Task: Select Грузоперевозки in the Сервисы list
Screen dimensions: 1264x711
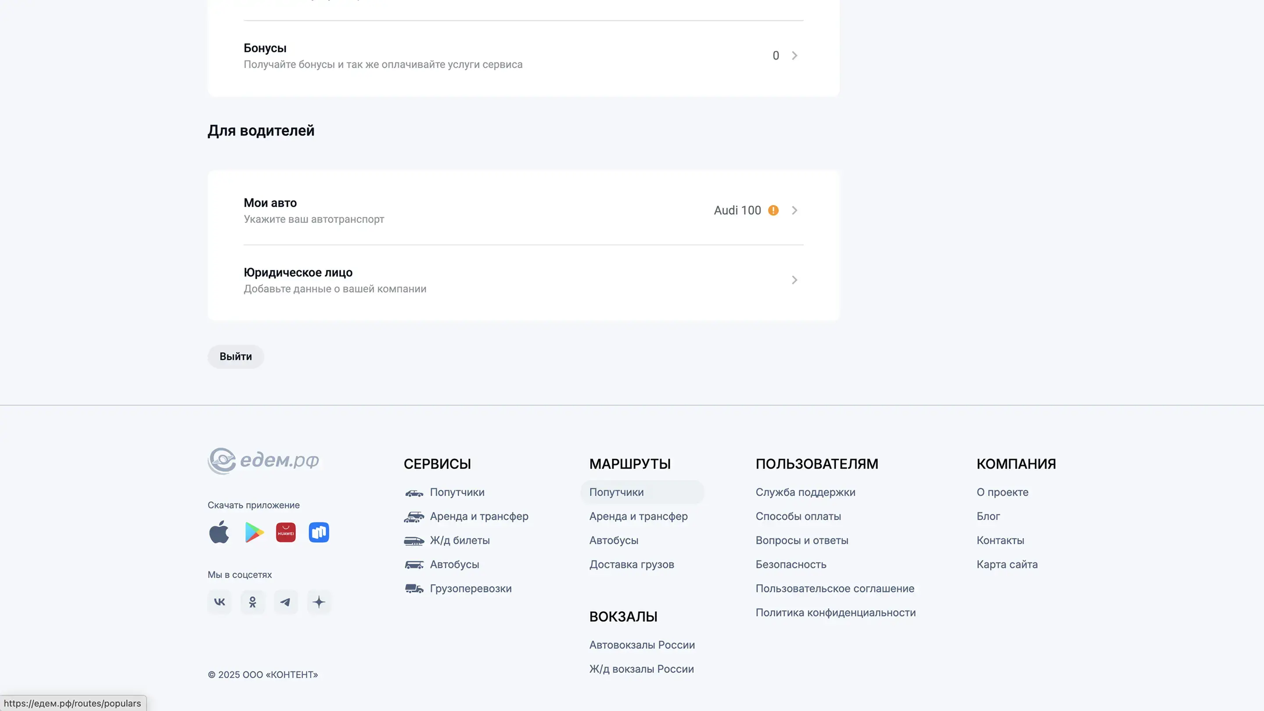Action: (470, 588)
